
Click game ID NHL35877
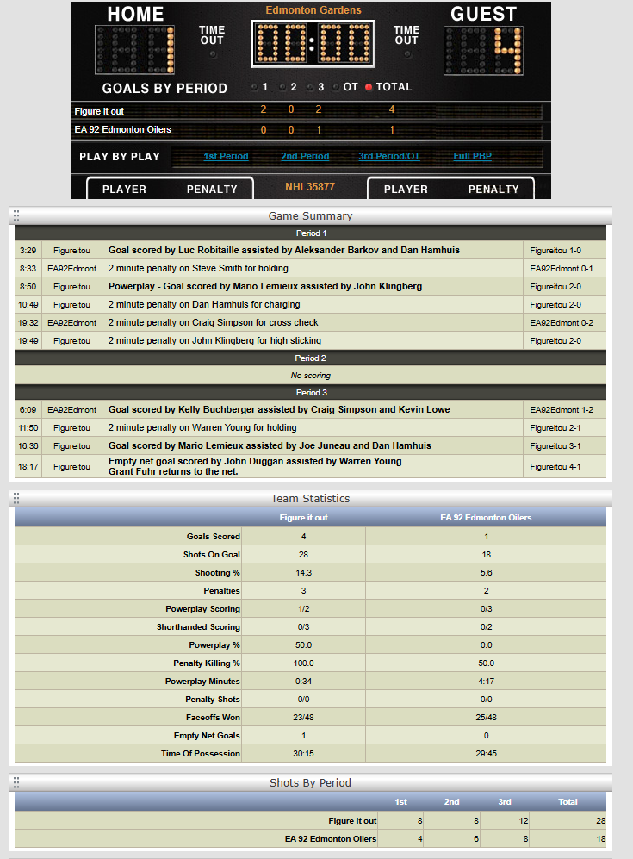310,187
